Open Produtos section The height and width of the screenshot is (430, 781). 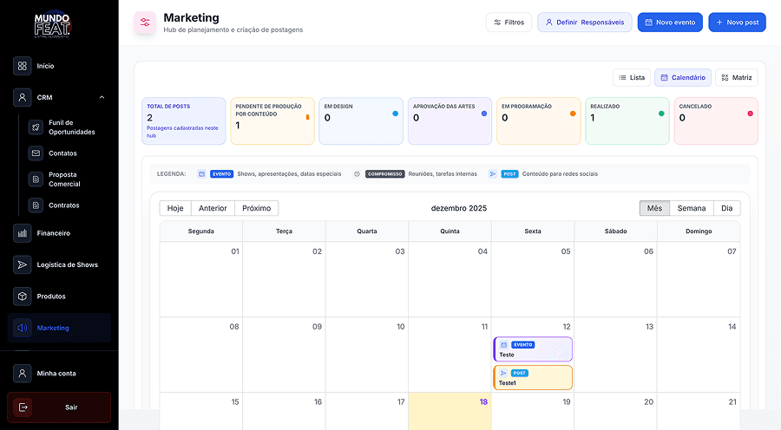(x=51, y=296)
